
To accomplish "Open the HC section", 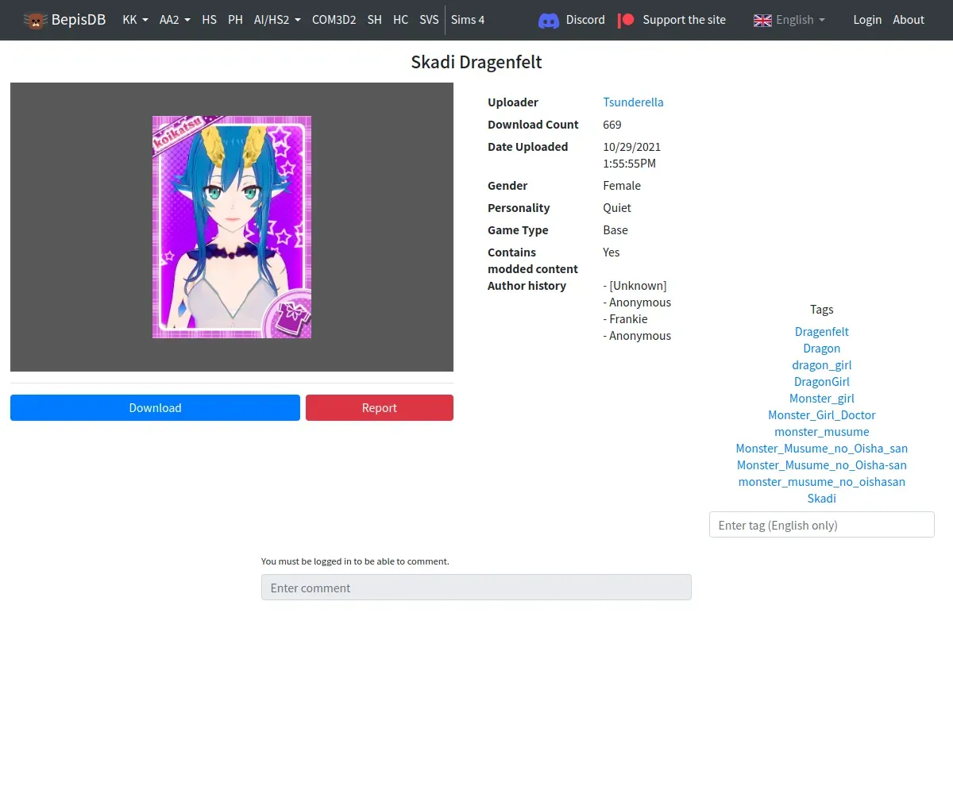I will pyautogui.click(x=400, y=20).
